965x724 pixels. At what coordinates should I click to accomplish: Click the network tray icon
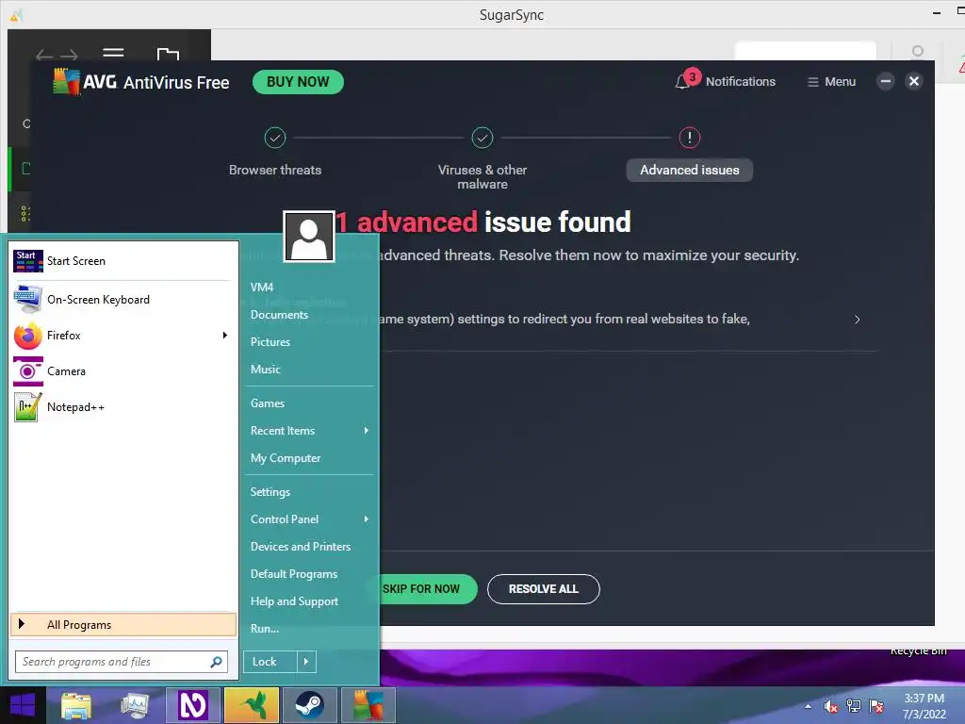(x=854, y=706)
